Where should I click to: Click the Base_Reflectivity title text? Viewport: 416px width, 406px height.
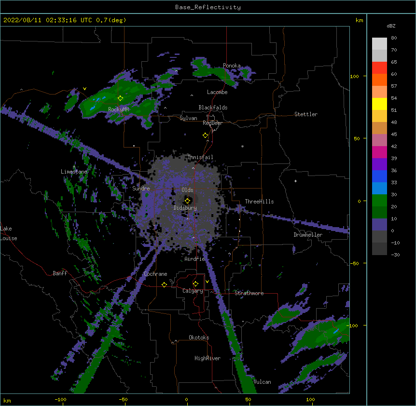(x=208, y=7)
